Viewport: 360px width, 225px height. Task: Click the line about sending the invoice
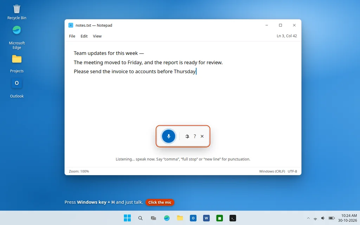135,71
